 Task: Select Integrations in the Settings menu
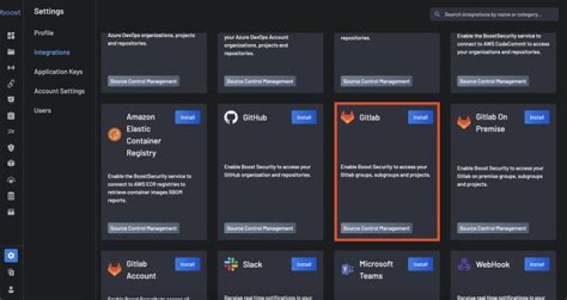[x=52, y=53]
